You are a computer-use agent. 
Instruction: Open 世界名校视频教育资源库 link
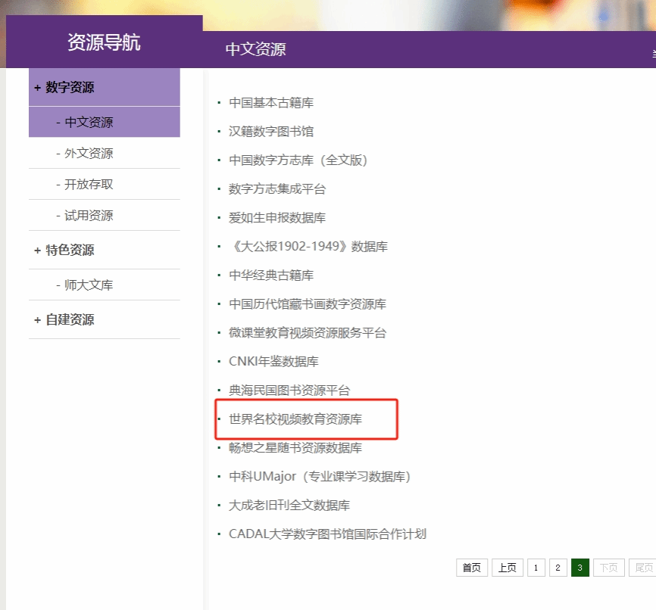[295, 419]
